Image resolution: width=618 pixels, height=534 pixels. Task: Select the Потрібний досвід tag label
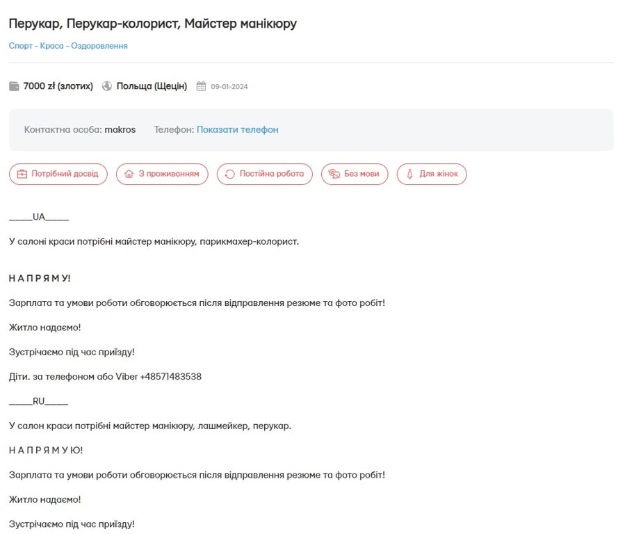click(x=65, y=174)
